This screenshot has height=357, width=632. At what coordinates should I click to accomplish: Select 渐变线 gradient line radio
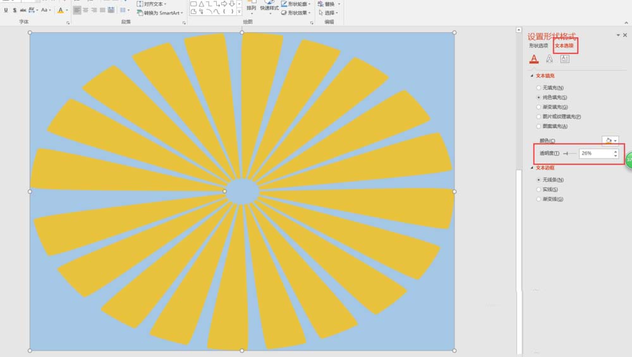[x=538, y=199]
